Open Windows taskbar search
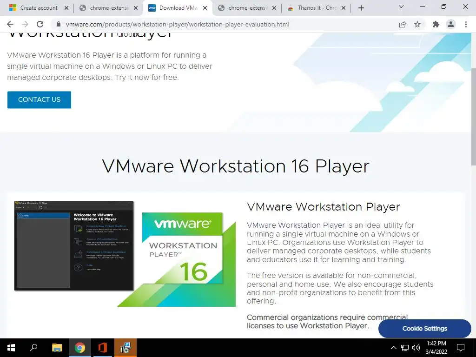The image size is (476, 357). tap(33, 348)
